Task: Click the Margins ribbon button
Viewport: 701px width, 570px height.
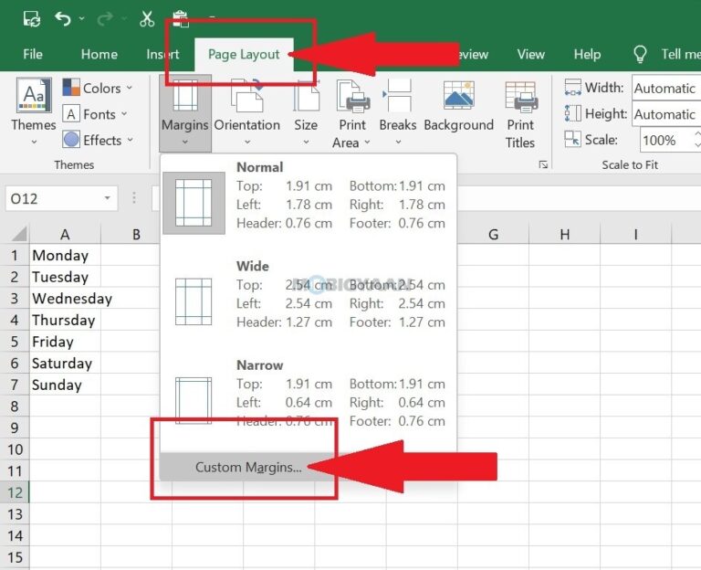Action: point(185,112)
